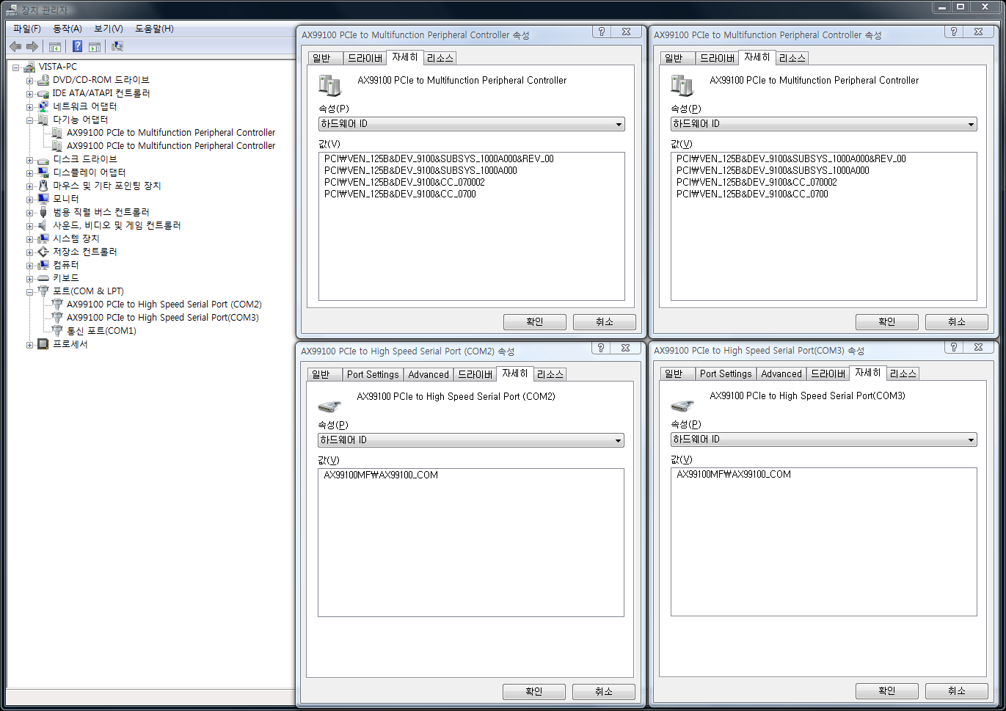Image resolution: width=1006 pixels, height=711 pixels.
Task: Open the 보기(V) menu
Action: coord(109,29)
